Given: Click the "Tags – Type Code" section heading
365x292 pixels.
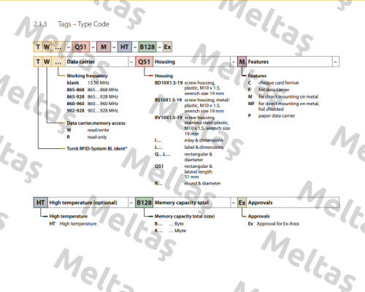Looking at the screenshot, I should point(83,24).
